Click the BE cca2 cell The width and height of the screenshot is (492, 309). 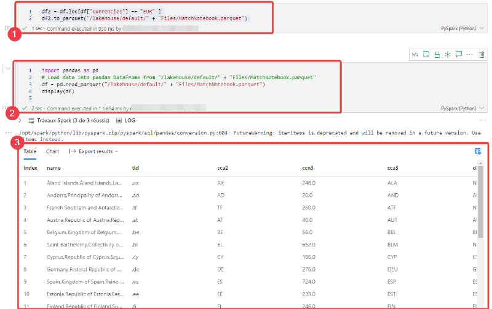(x=220, y=232)
